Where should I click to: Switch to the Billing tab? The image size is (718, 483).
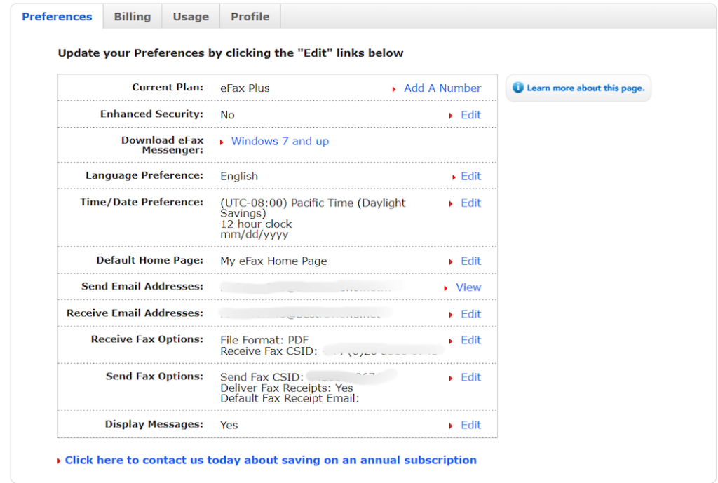132,15
